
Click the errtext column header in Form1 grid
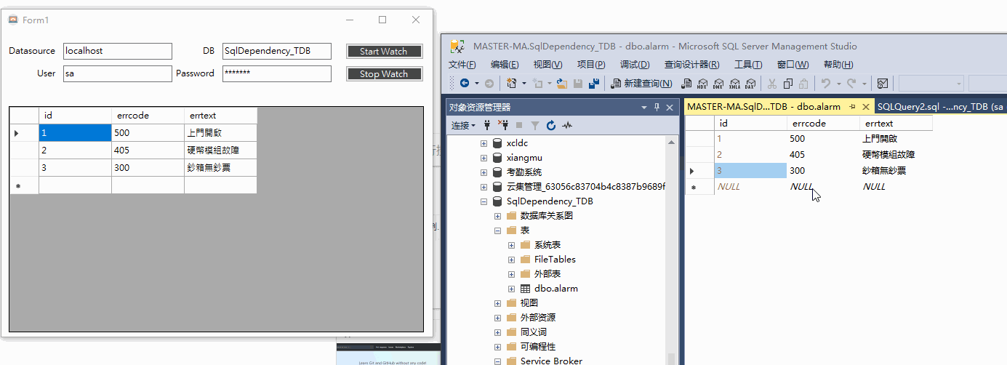[x=220, y=116]
